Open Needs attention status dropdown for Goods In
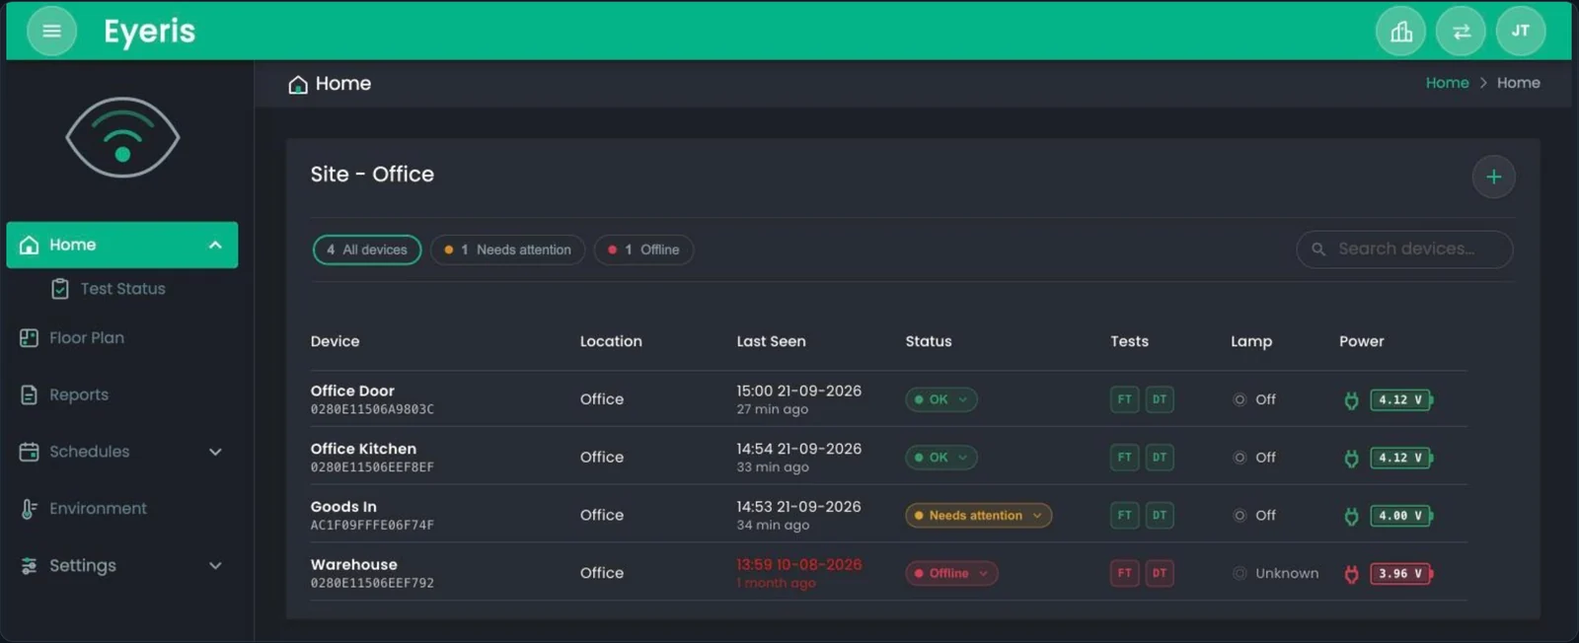 coord(978,516)
